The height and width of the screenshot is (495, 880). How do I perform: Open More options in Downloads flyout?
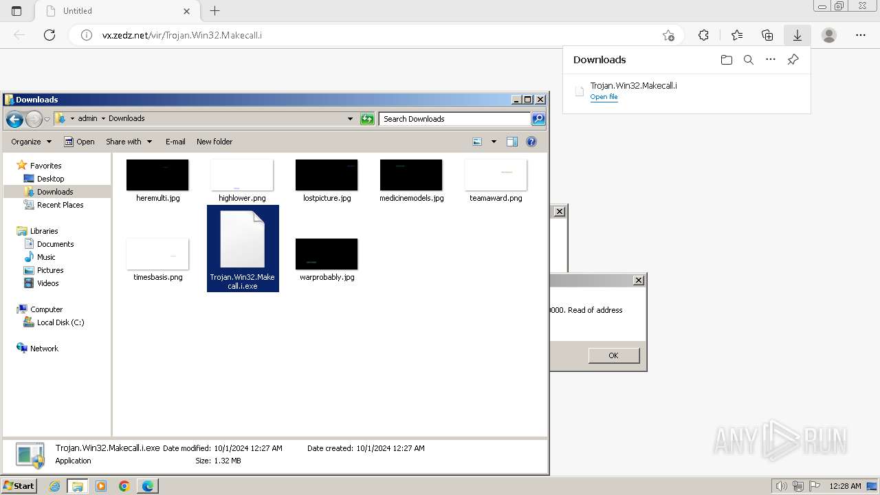click(771, 60)
